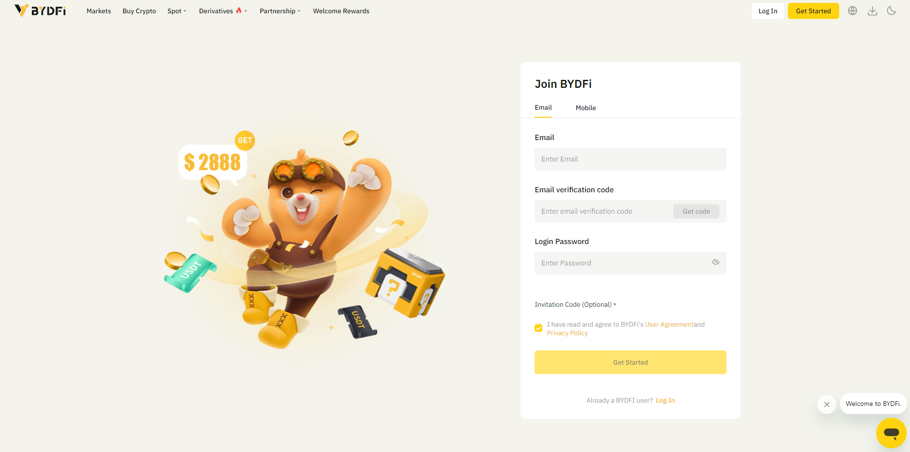
Task: Open the Privacy Policy link
Action: click(567, 333)
